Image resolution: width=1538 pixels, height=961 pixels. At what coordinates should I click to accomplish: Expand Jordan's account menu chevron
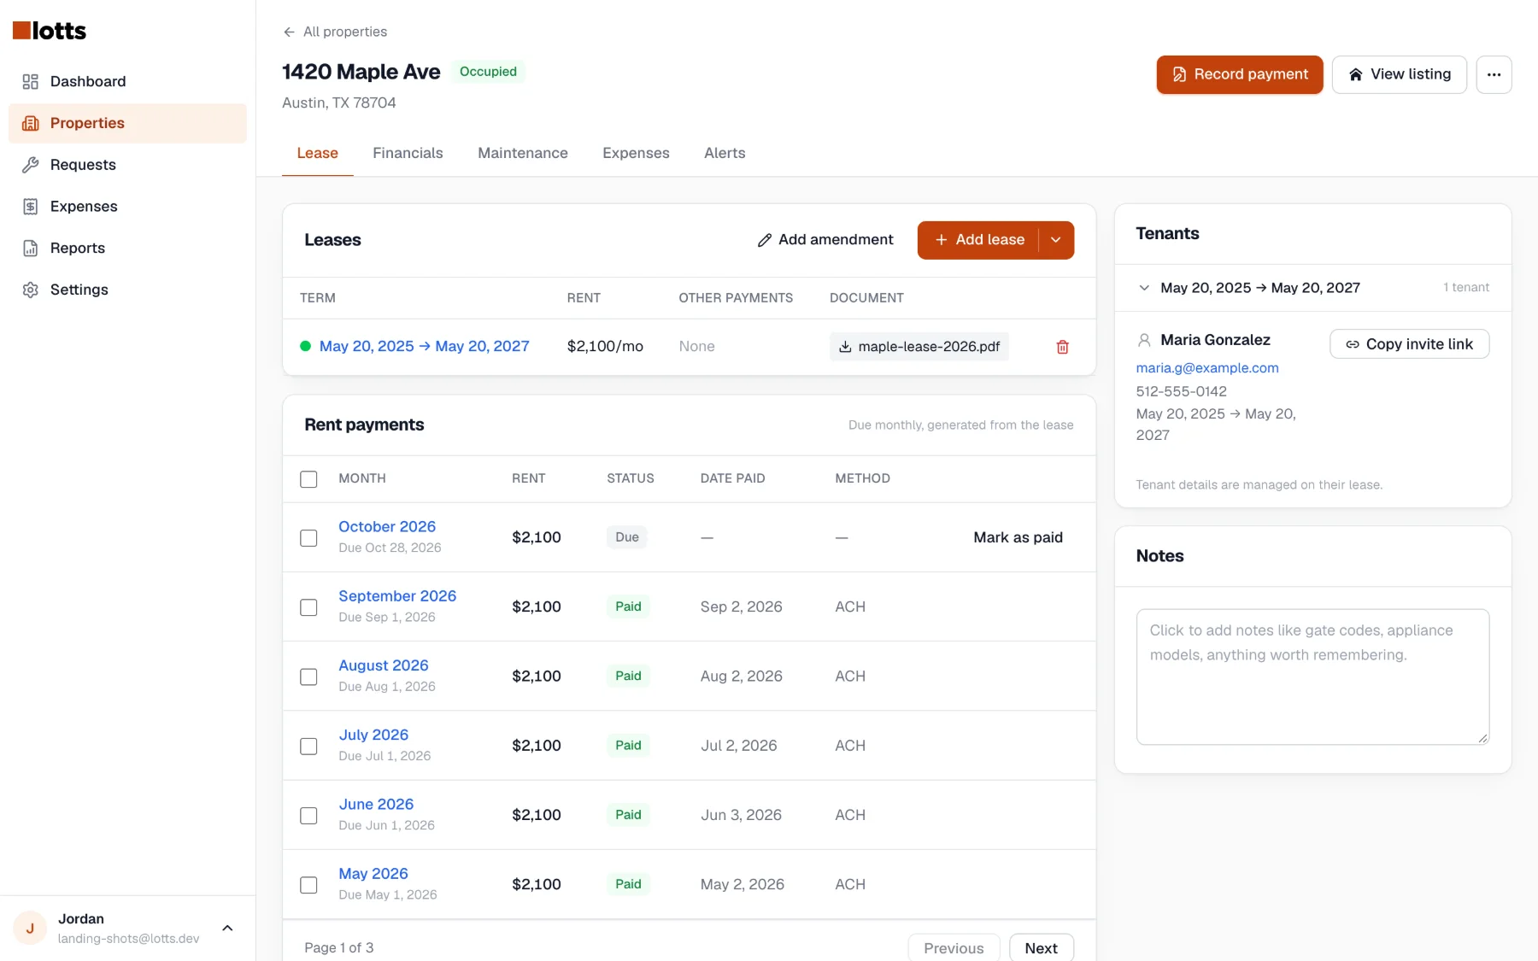tap(227, 929)
